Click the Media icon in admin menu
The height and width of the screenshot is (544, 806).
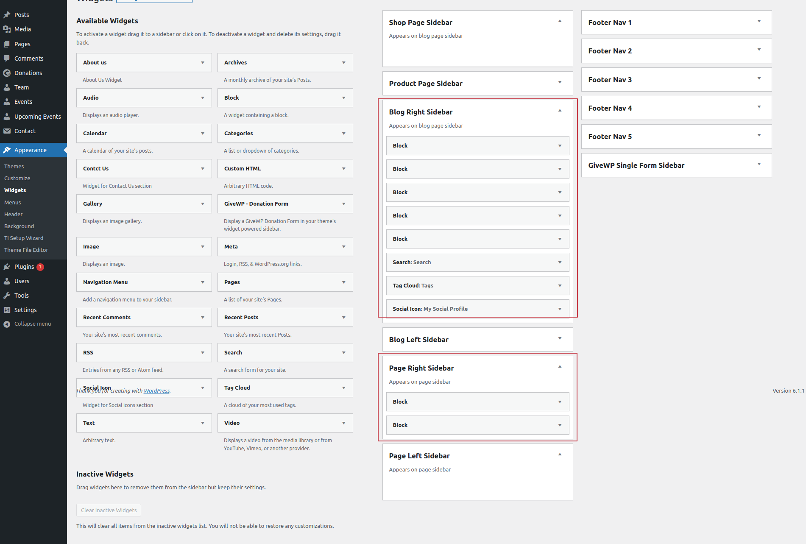point(7,29)
